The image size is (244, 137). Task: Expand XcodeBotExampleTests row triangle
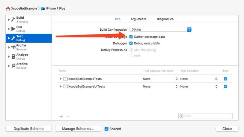pos(61,79)
